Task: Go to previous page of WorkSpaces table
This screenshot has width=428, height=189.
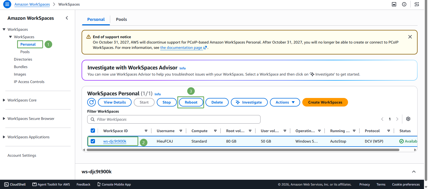Action: coord(382,119)
